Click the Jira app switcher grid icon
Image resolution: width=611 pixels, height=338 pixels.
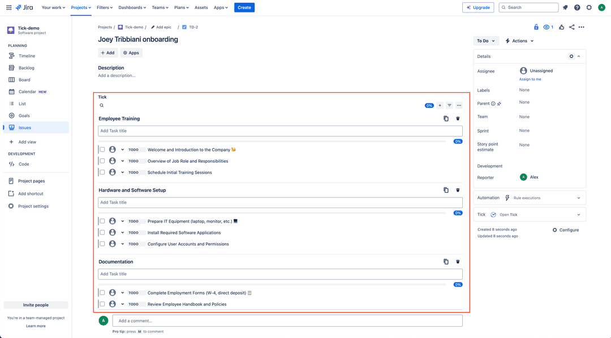coord(9,7)
